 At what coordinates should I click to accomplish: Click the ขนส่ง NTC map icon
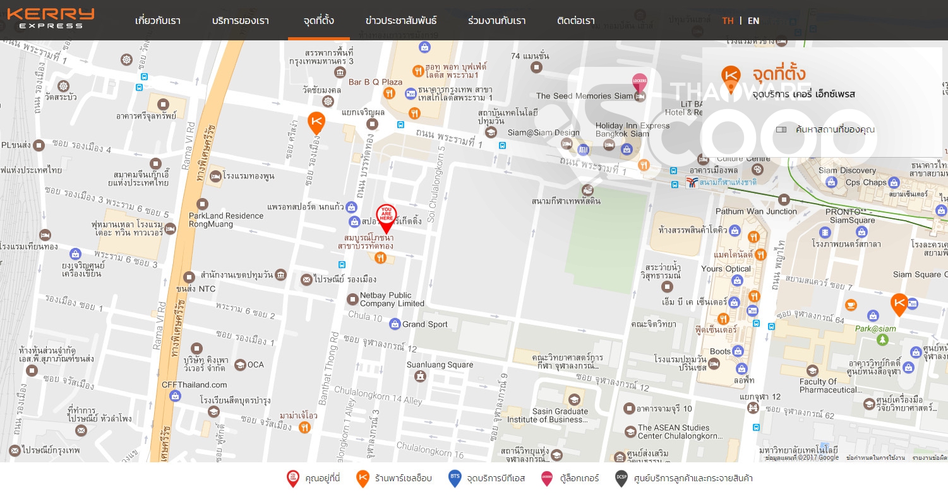(189, 277)
